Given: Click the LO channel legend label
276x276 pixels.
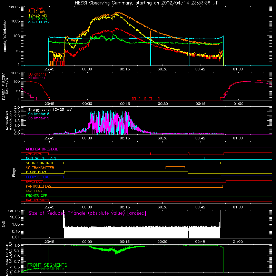Looking at the screenshot, I should point(38,75).
